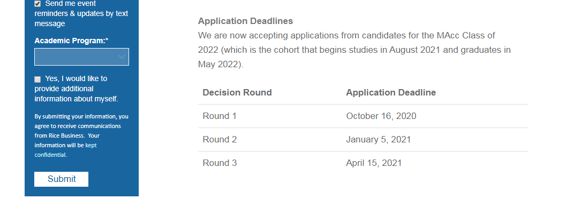This screenshot has width=565, height=199.
Task: Click the "Yes, I would like to" label text
Action: pos(76,78)
